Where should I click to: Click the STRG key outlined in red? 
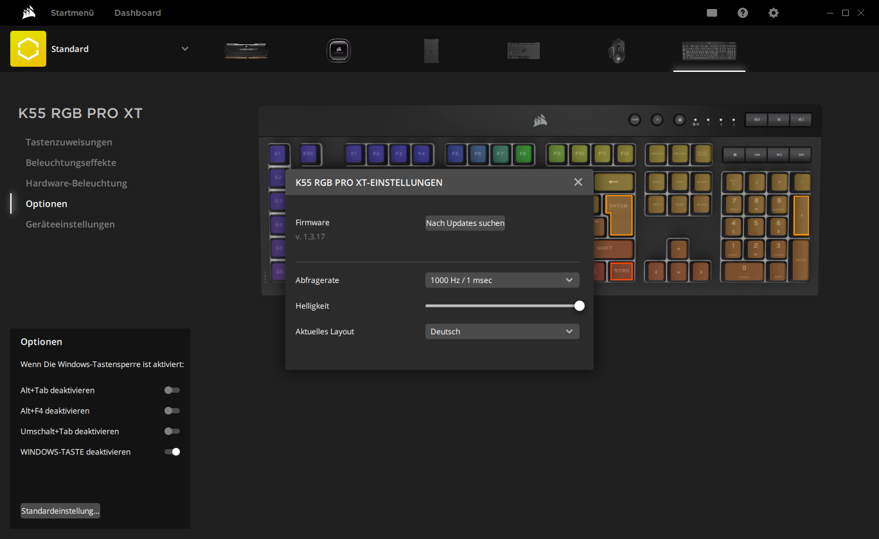(621, 271)
